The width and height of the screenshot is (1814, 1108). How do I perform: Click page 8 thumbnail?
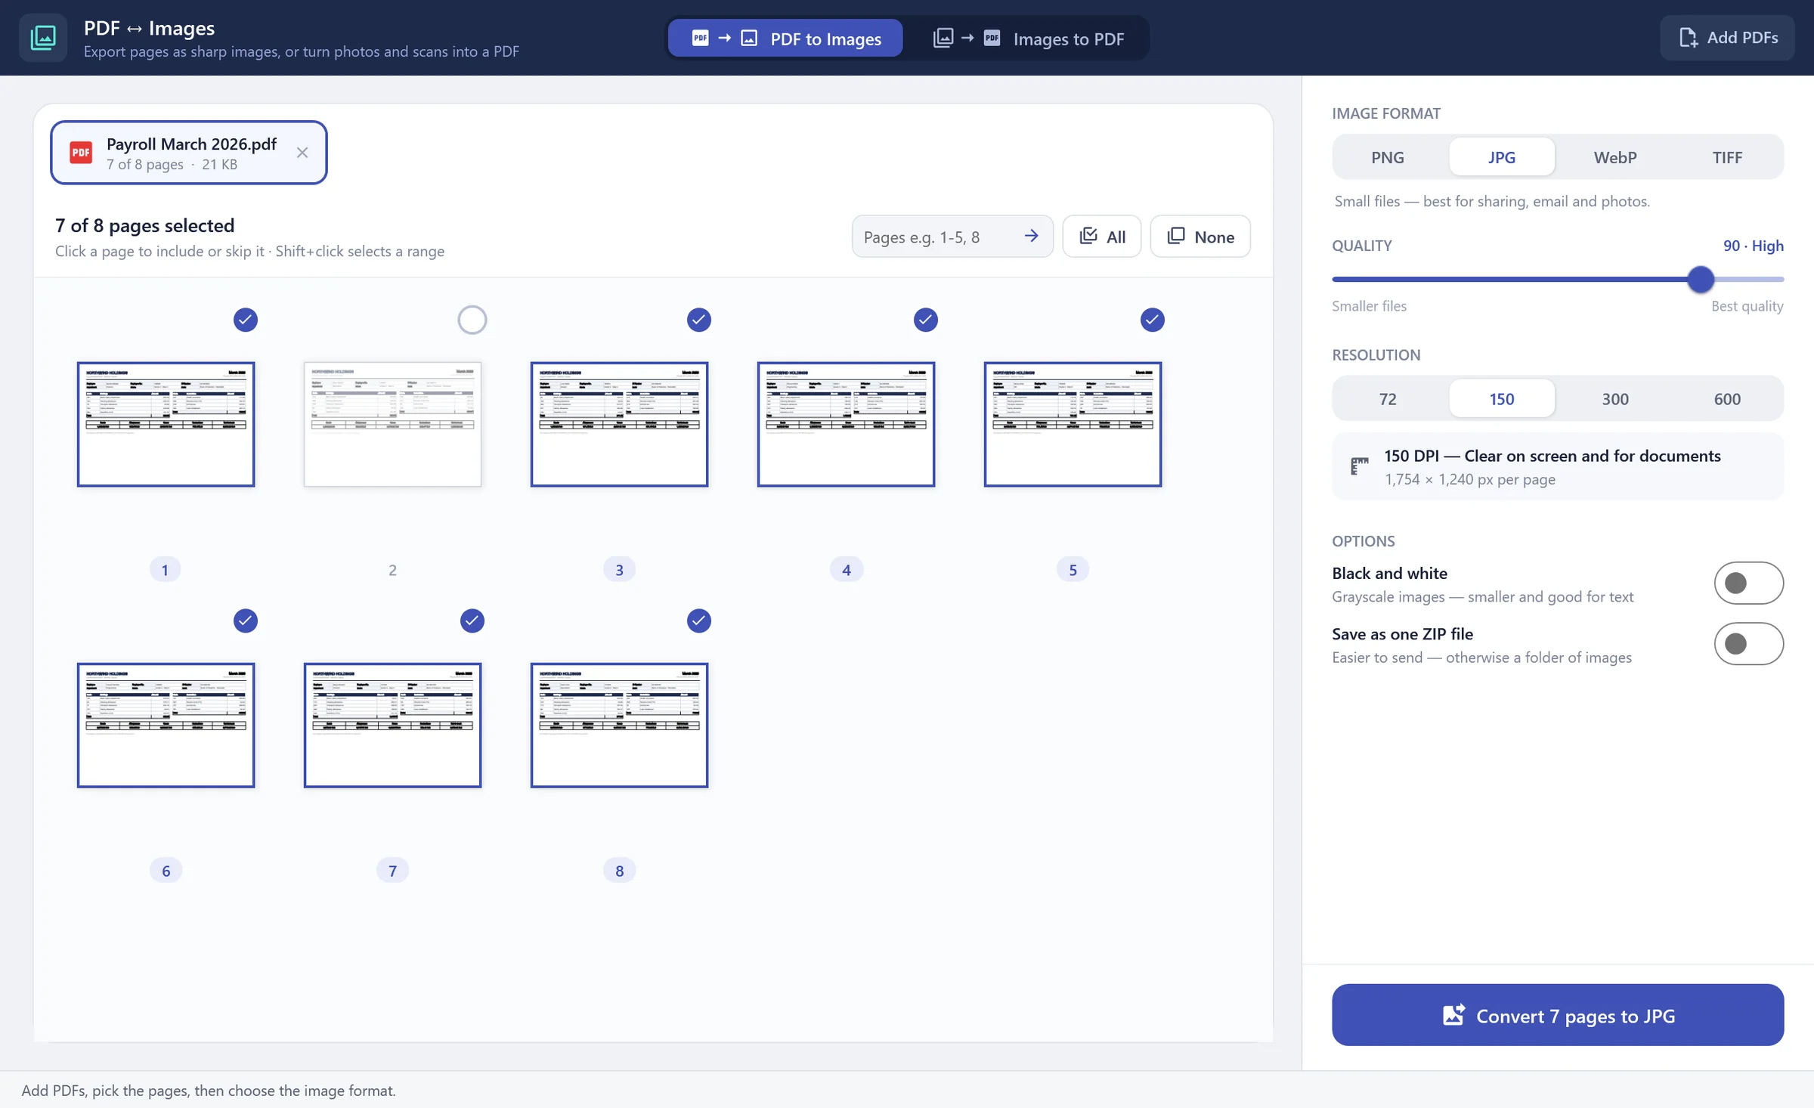tap(619, 725)
